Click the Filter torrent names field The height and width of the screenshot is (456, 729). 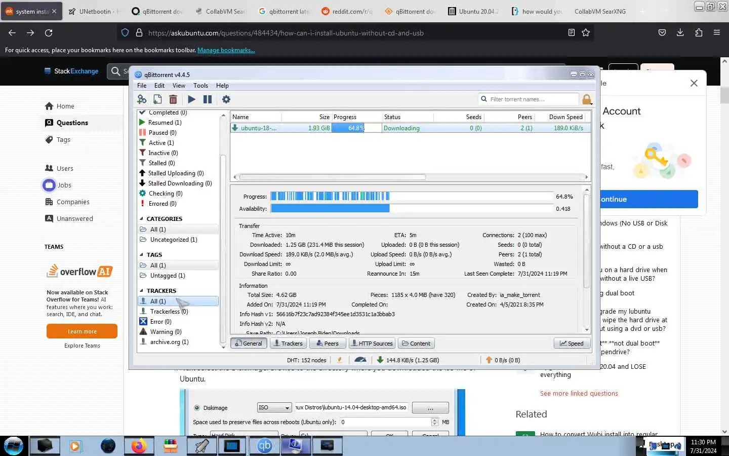click(528, 99)
